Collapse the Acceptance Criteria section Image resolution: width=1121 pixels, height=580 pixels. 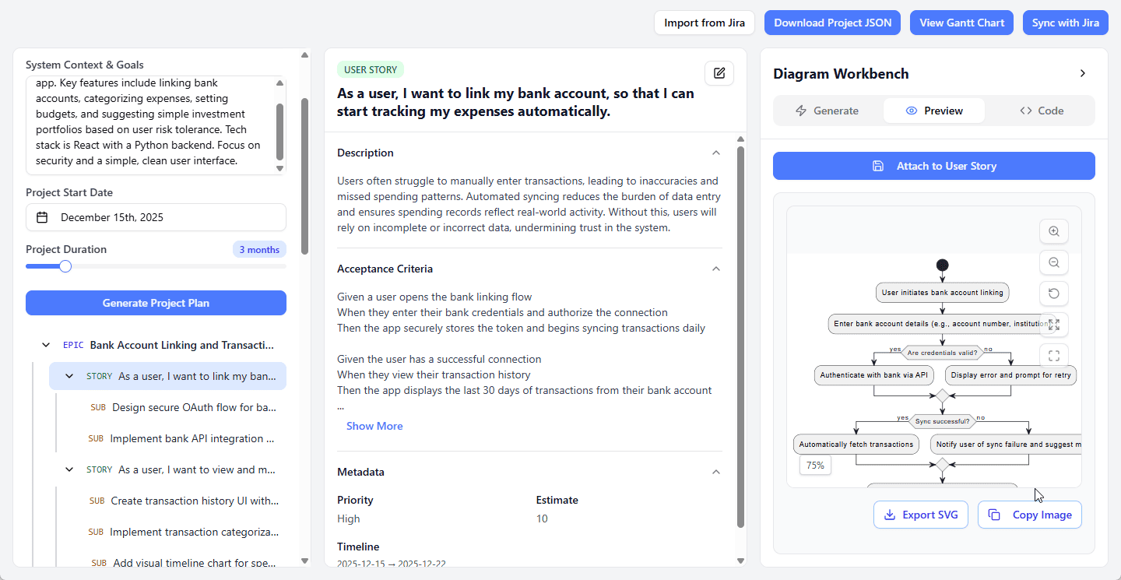715,269
